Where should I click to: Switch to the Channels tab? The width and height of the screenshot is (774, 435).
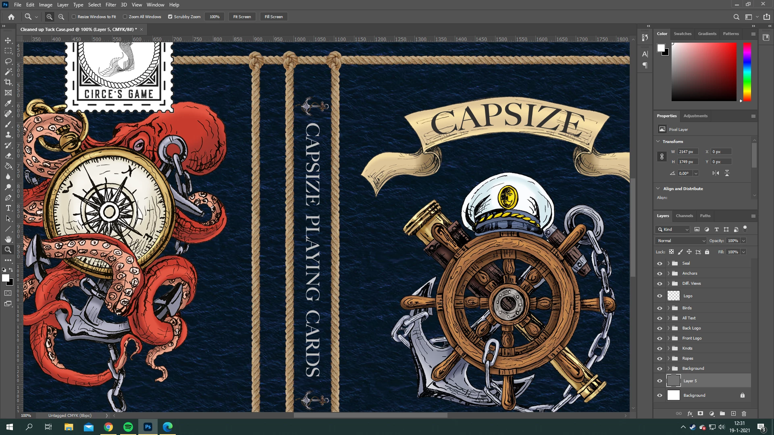point(684,216)
